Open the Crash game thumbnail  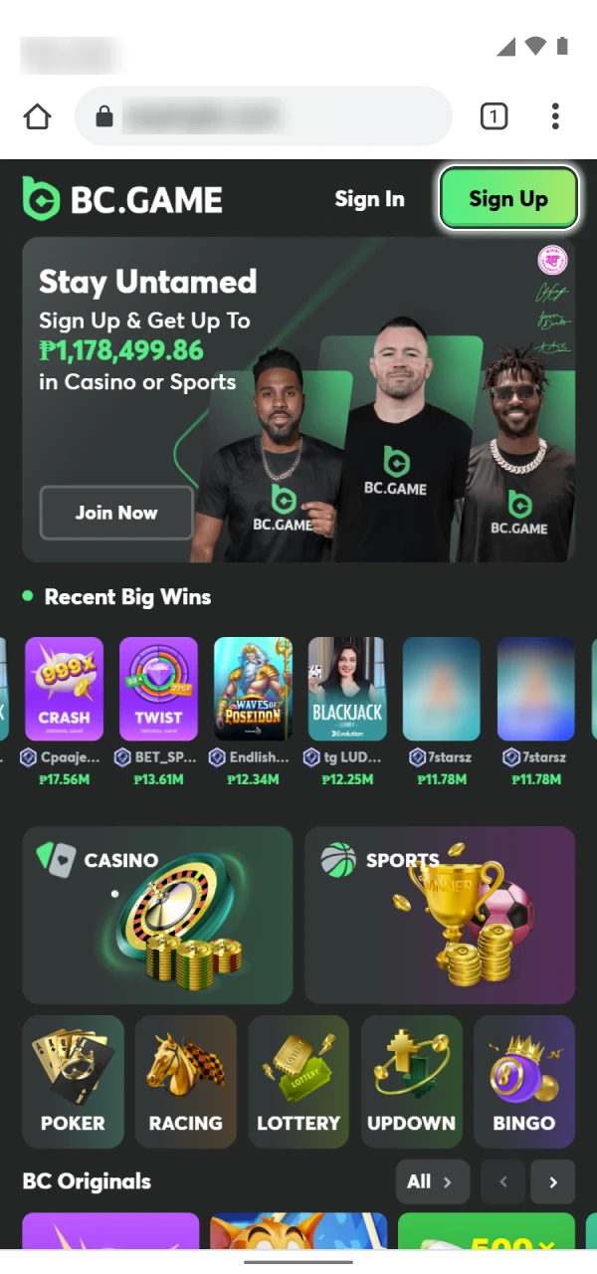coord(64,689)
